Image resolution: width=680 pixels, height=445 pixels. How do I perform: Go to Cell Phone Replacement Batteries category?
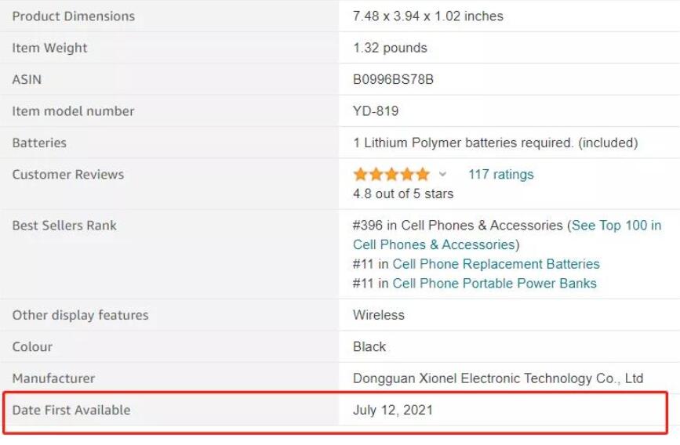coord(496,264)
